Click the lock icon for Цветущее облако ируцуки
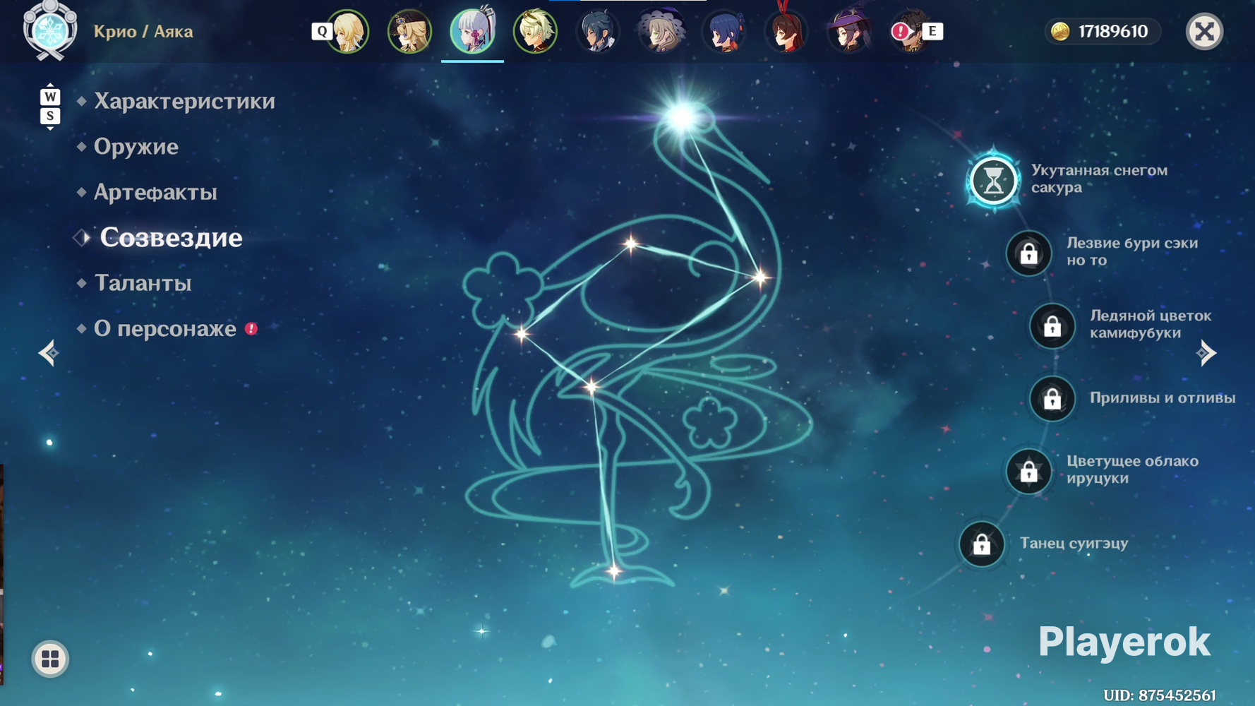This screenshot has height=706, width=1255. pos(1028,472)
